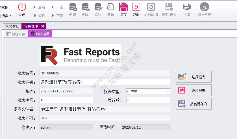Switch to the 数据查询 sub-tab
This screenshot has height=139, width=237.
coord(16,34)
